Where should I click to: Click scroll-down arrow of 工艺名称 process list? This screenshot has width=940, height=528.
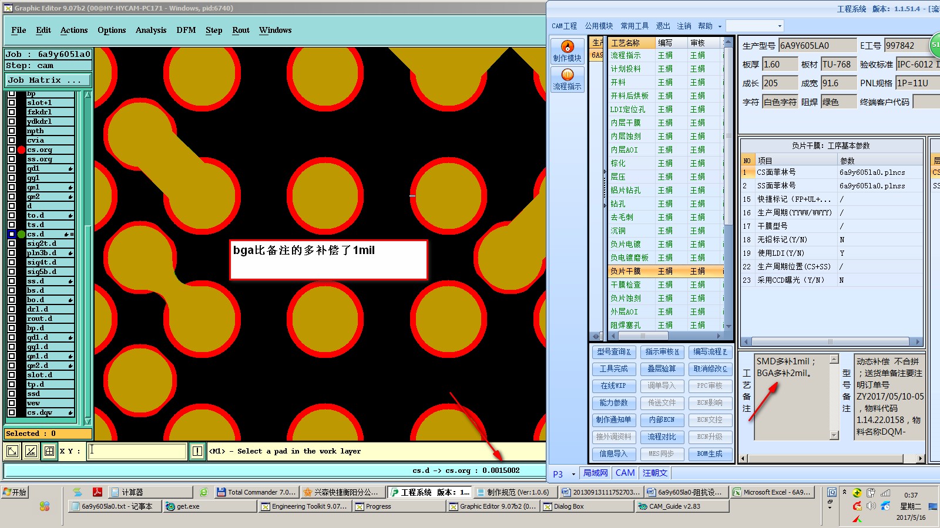click(x=728, y=326)
